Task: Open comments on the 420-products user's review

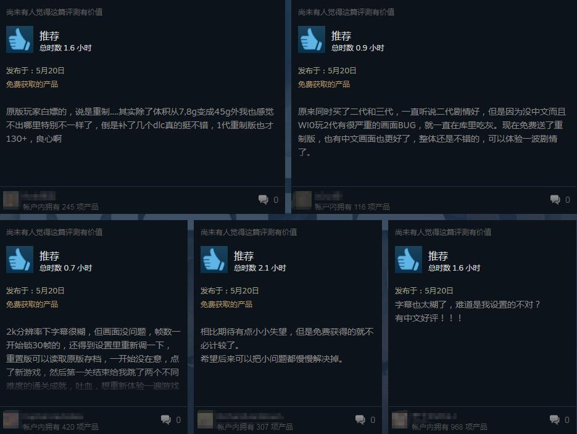Action: [x=171, y=420]
